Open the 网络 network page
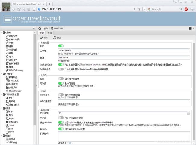The height and width of the screenshot is (145, 196). (x=10, y=43)
